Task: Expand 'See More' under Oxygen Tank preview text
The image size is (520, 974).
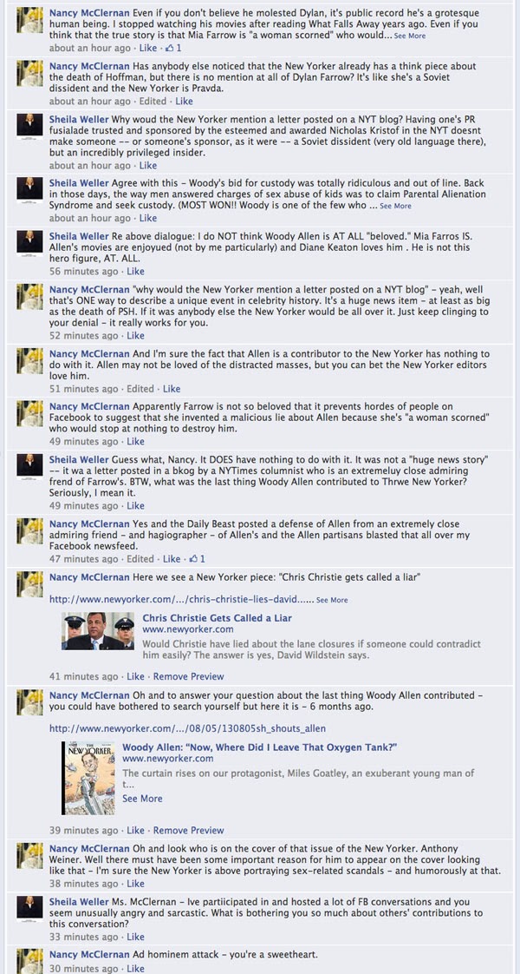Action: click(142, 798)
